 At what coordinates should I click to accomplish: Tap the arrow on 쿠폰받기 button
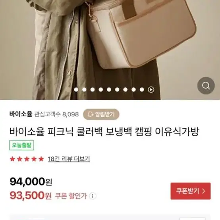[204, 191]
